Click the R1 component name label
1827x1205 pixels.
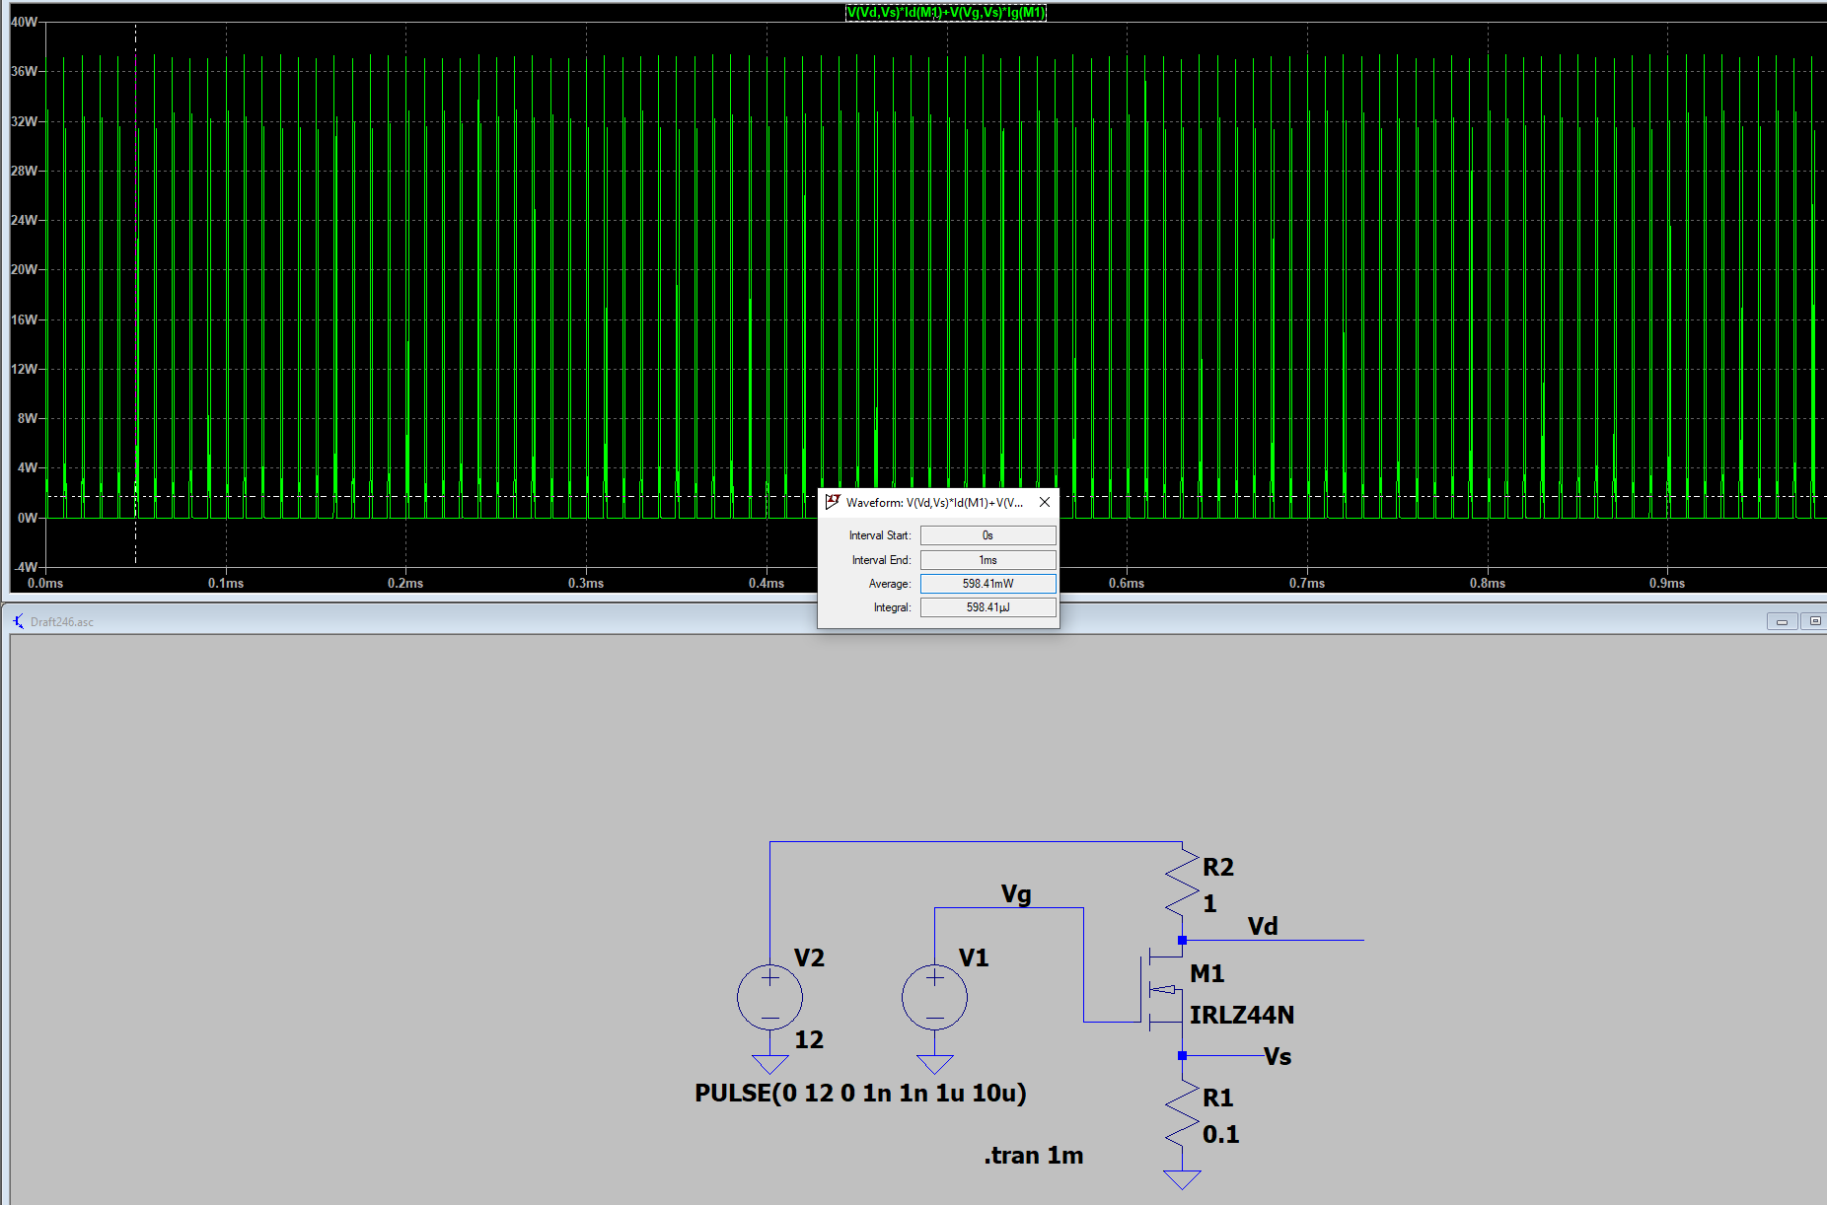pyautogui.click(x=1218, y=1099)
